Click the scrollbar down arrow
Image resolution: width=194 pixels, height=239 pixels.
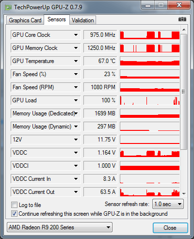point(184,193)
